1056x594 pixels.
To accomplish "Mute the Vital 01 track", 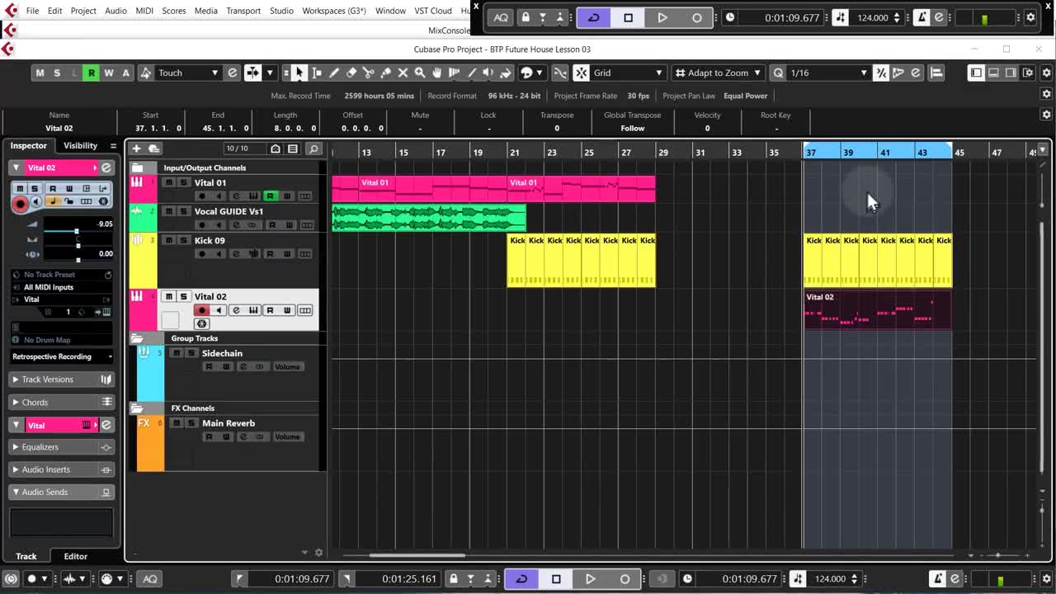I will [x=168, y=182].
